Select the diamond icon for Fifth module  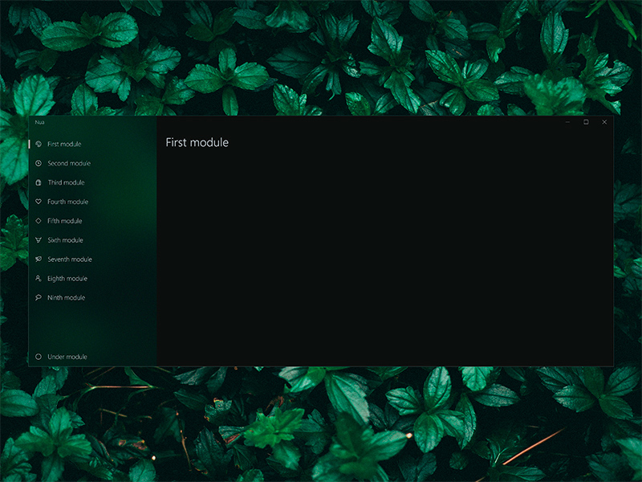[x=38, y=221]
